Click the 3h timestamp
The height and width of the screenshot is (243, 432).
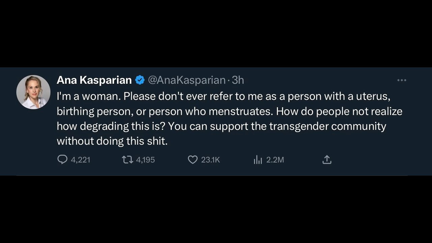[238, 80]
